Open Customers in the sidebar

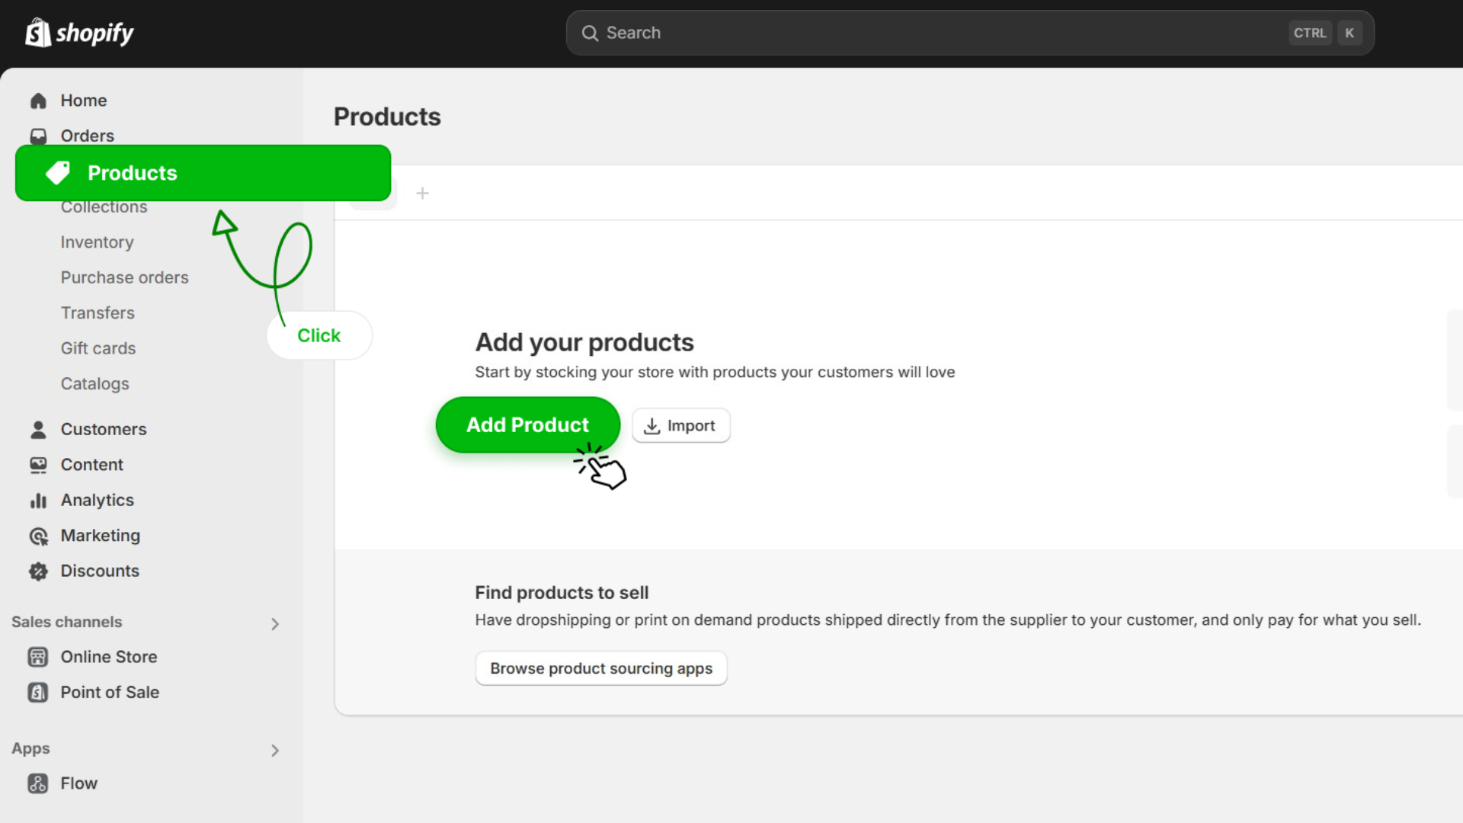(104, 430)
